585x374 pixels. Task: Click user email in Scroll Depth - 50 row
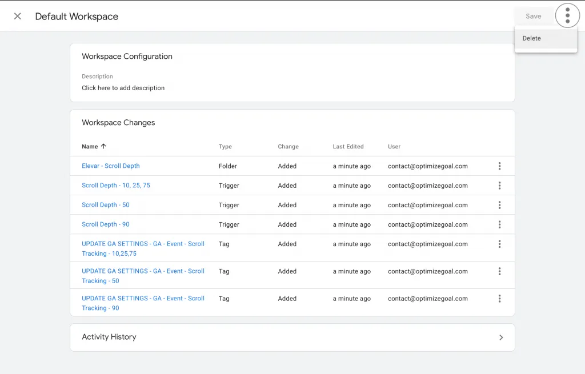click(x=427, y=205)
